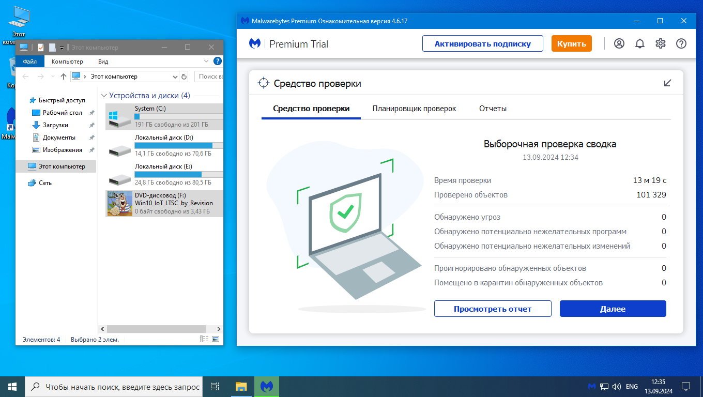Image resolution: width=703 pixels, height=397 pixels.
Task: Open the volume tray icon
Action: (617, 386)
